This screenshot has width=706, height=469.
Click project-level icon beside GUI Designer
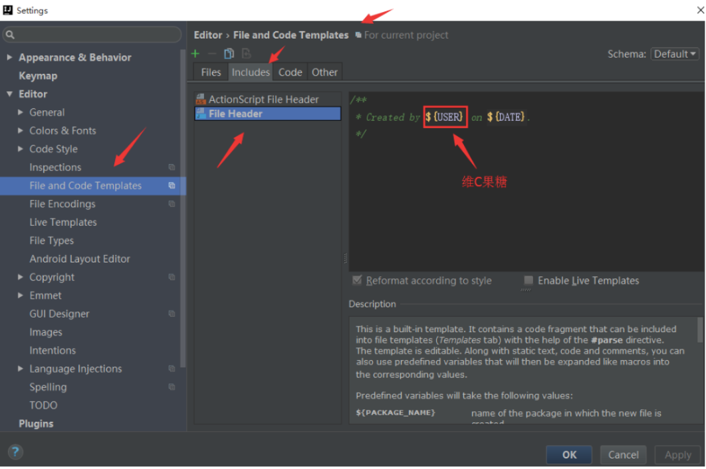(172, 314)
